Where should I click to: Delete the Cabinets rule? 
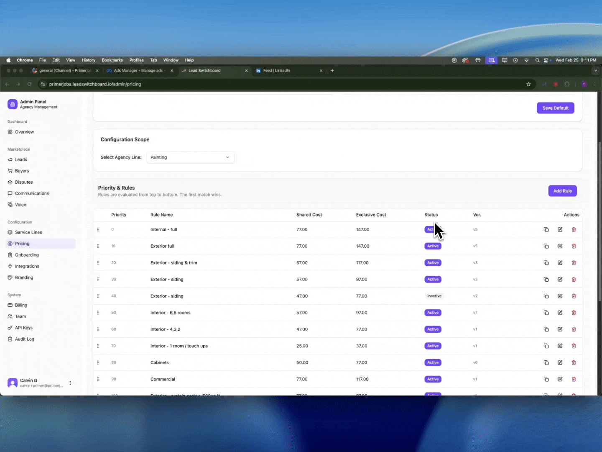tap(574, 362)
